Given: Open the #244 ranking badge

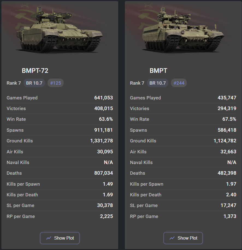Looking at the screenshot, I should [x=179, y=83].
